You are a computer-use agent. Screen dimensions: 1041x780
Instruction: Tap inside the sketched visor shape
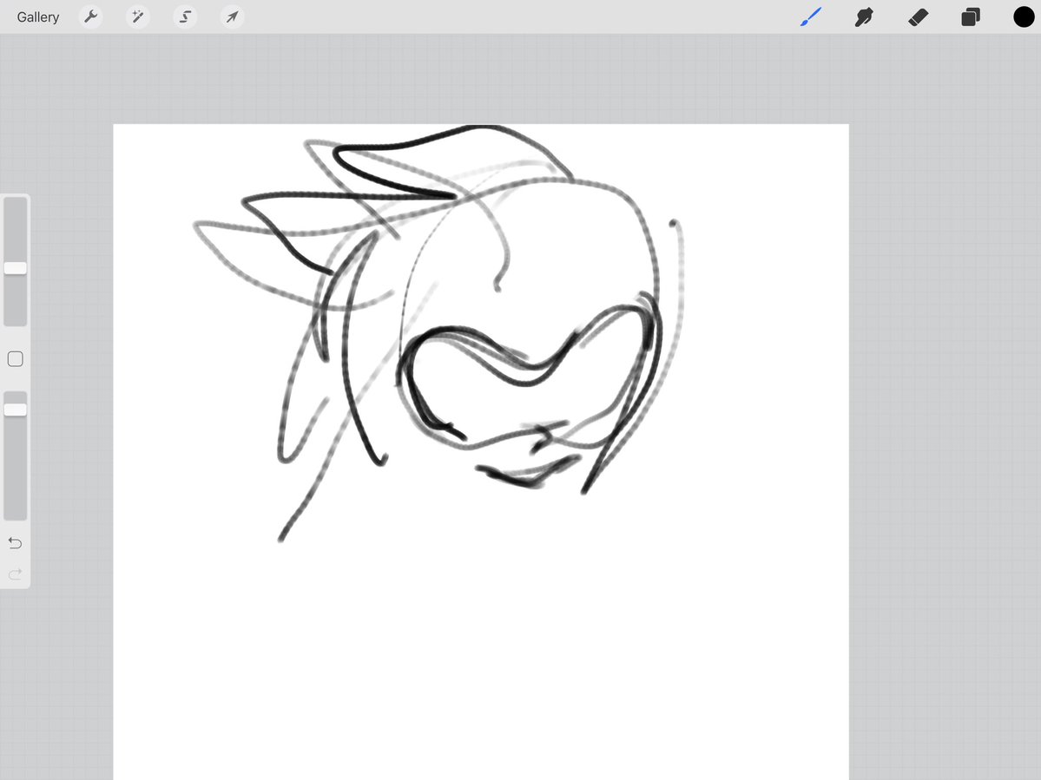[521, 399]
